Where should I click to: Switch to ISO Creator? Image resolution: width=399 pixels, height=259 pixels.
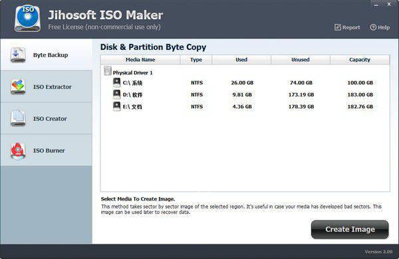tap(47, 118)
